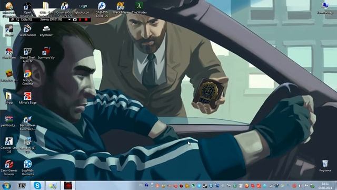
Task: Open The Wortex desktop icon
Action: [139, 8]
